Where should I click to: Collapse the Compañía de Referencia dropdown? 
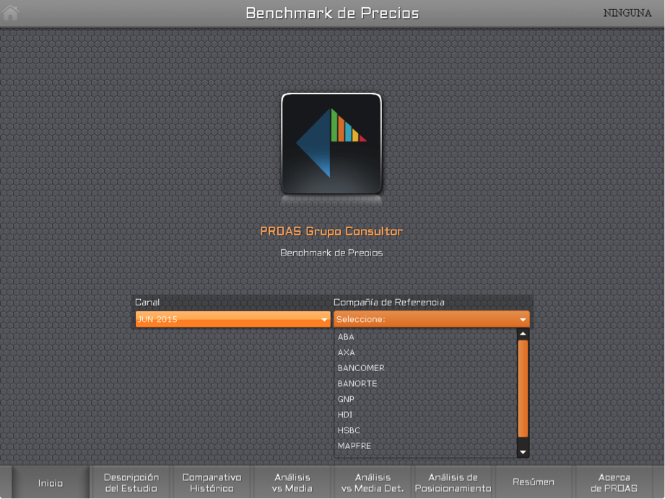tap(431, 319)
